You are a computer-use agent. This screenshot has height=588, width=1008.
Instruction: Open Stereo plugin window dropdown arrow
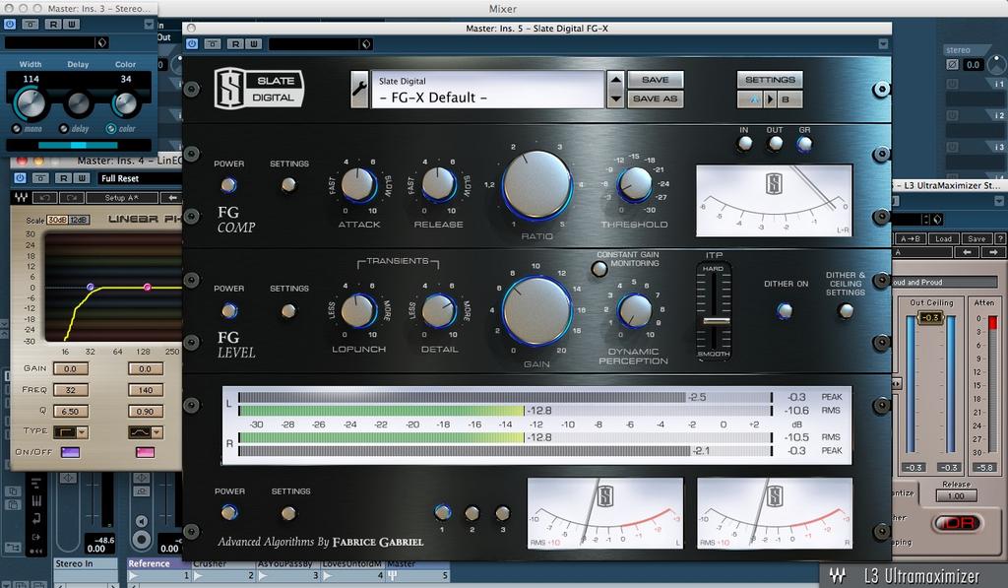(x=149, y=24)
